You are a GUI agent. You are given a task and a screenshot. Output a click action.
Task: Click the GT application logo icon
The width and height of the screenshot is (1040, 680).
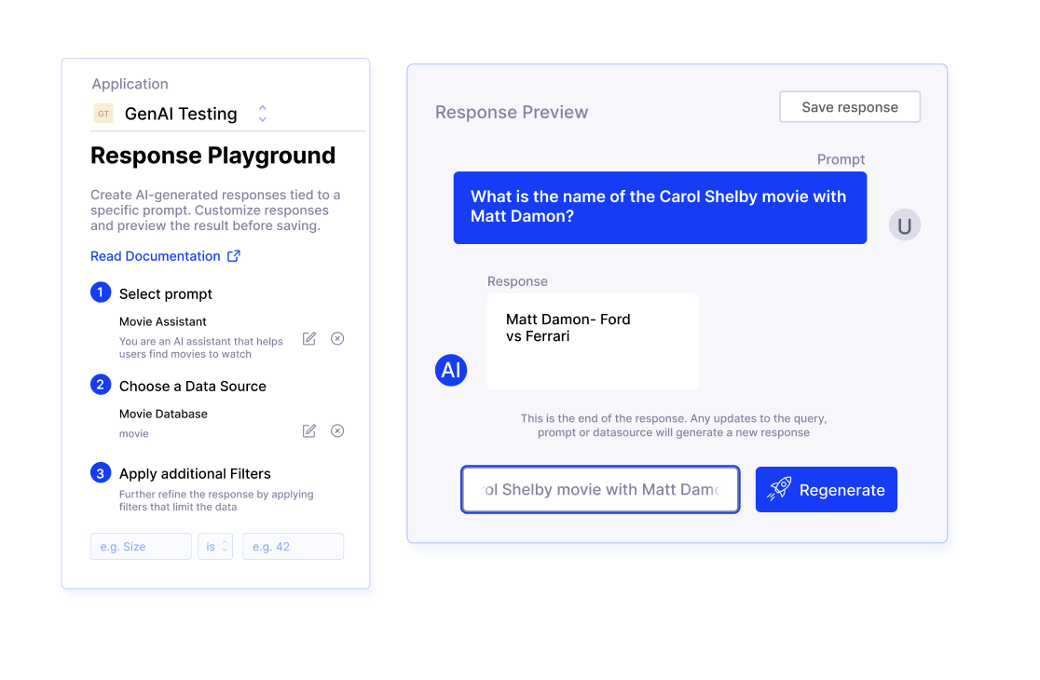click(103, 114)
